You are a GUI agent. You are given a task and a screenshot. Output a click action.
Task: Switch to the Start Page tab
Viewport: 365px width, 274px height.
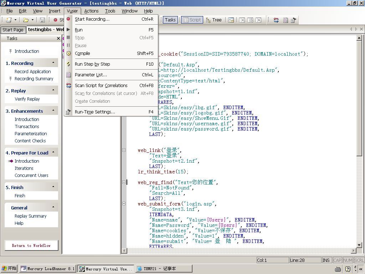tap(13, 30)
